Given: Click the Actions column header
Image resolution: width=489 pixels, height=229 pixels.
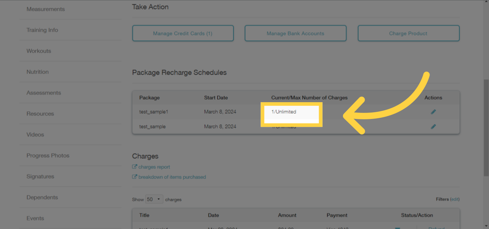Looking at the screenshot, I should (x=433, y=98).
